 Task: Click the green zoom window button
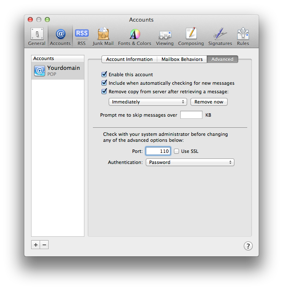tap(47, 20)
